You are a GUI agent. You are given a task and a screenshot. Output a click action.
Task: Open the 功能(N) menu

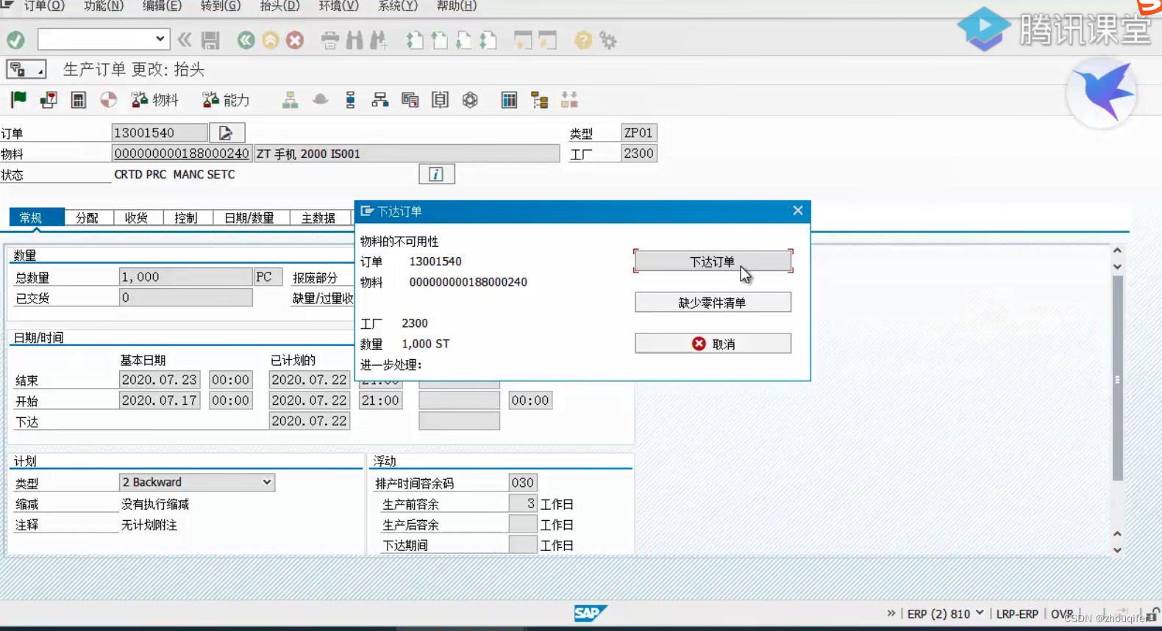click(x=104, y=6)
